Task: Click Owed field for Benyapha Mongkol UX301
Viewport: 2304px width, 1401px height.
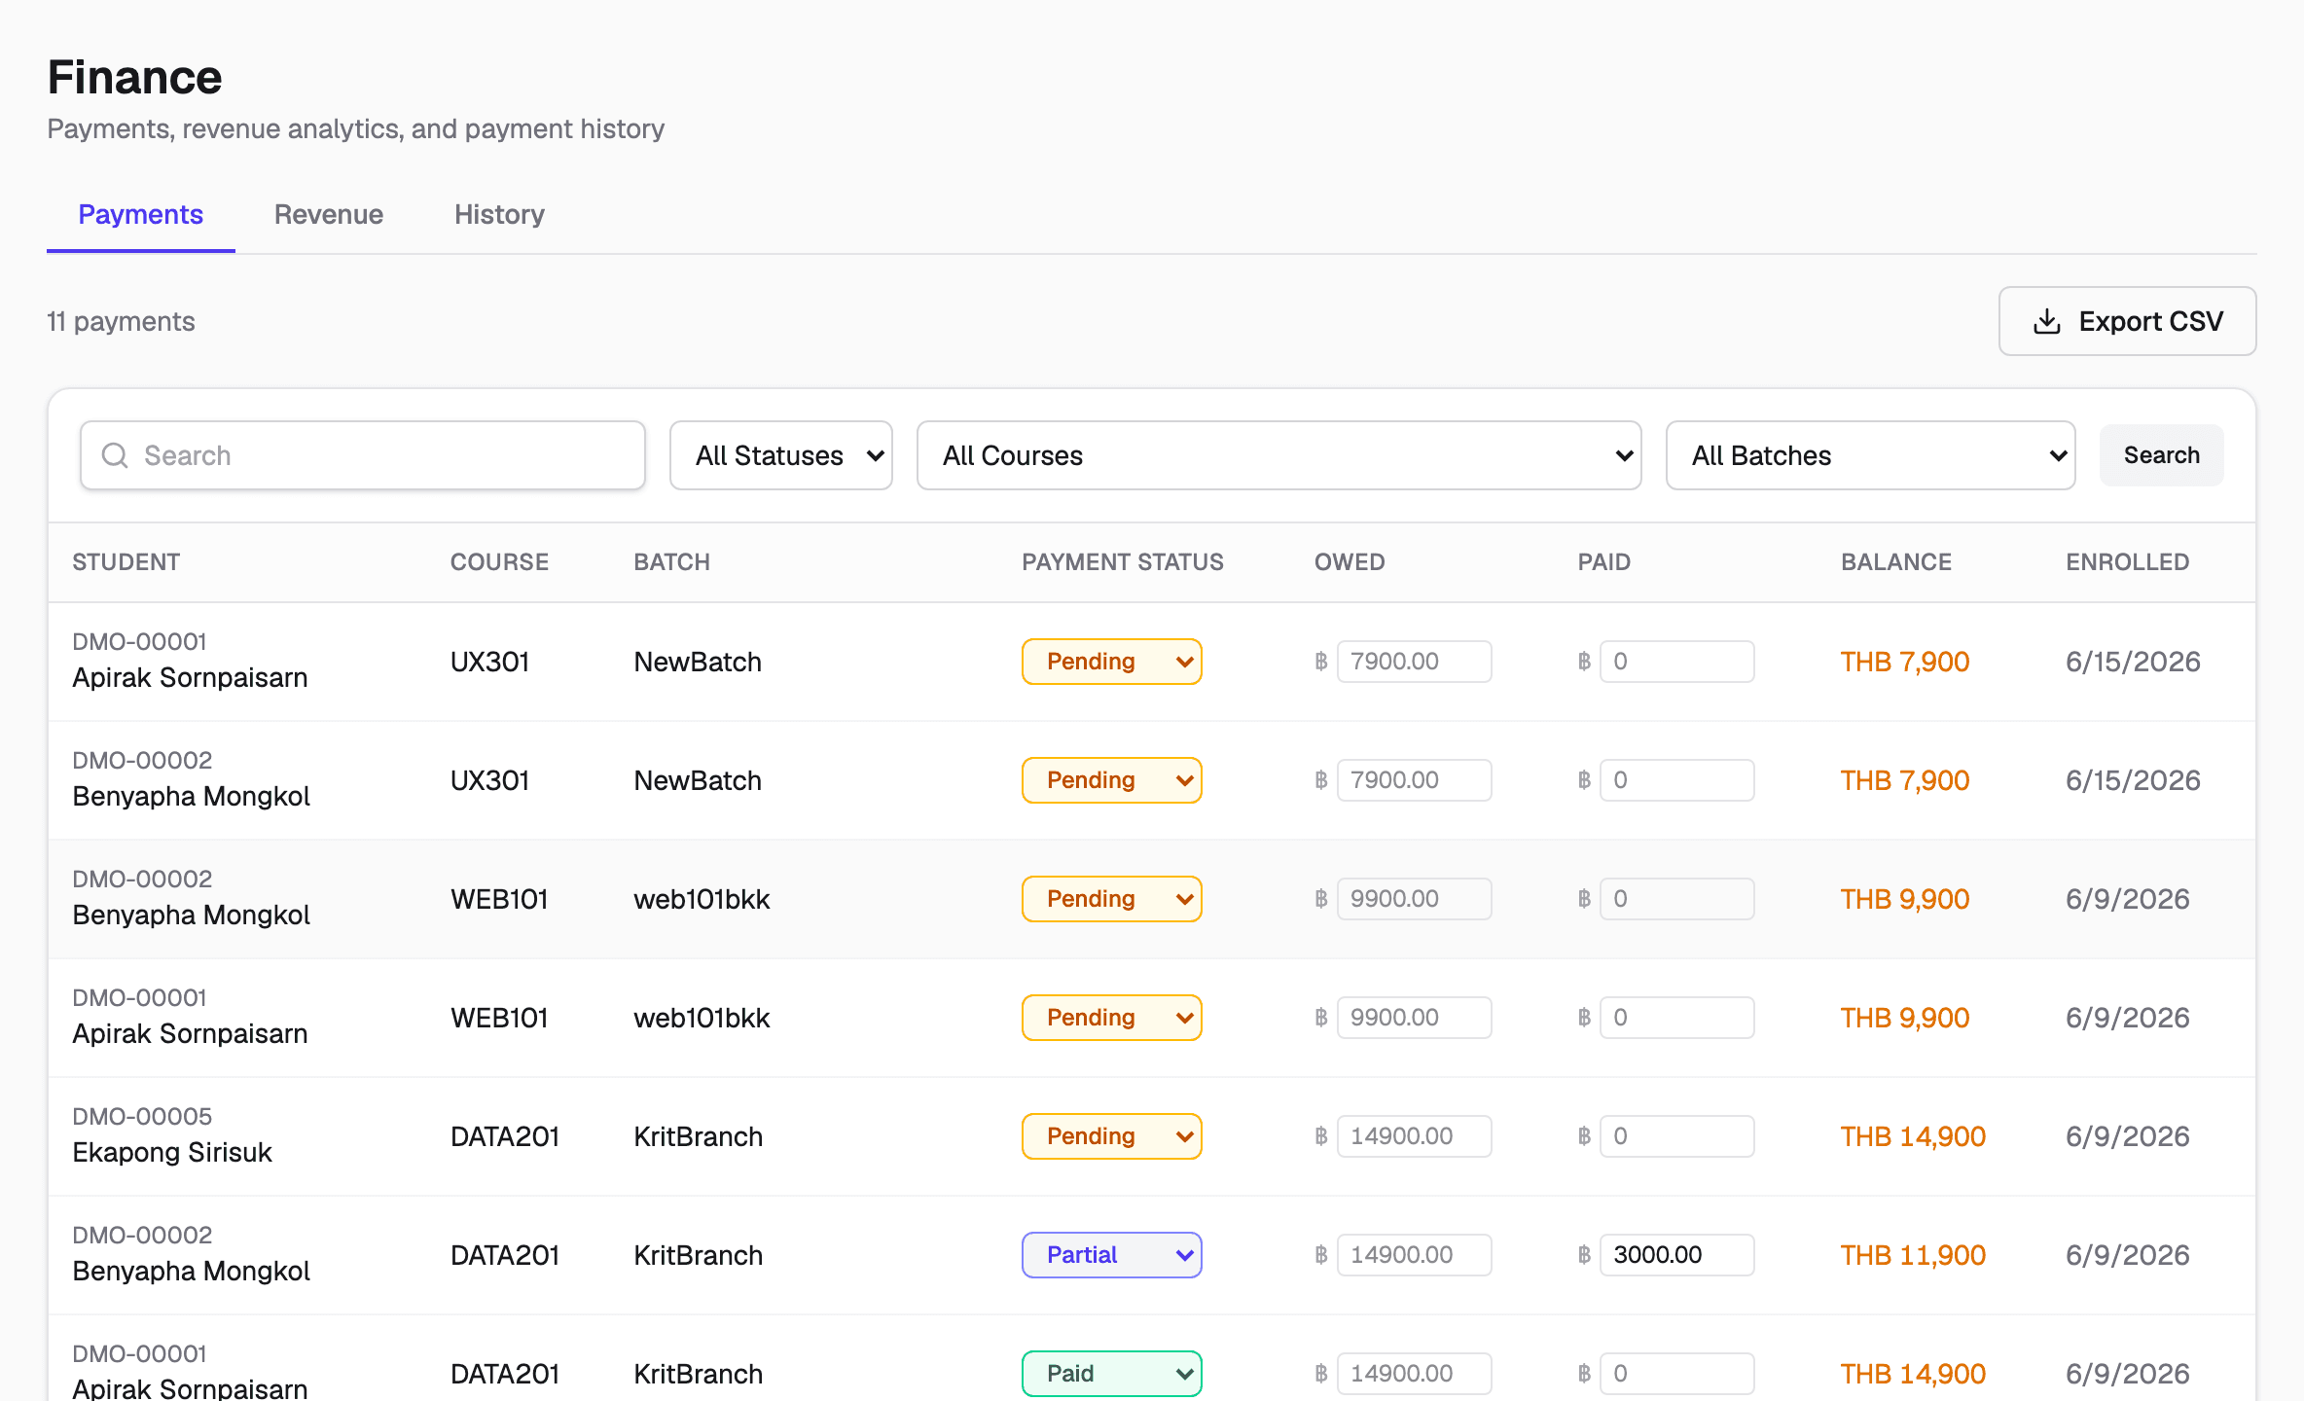Action: 1415,780
